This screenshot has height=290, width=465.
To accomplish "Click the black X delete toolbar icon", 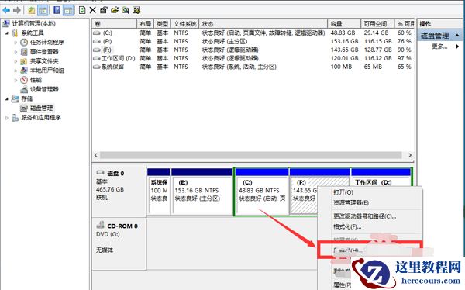I will tap(92, 10).
